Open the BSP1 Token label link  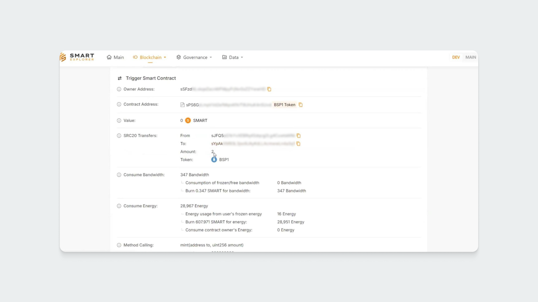point(284,105)
